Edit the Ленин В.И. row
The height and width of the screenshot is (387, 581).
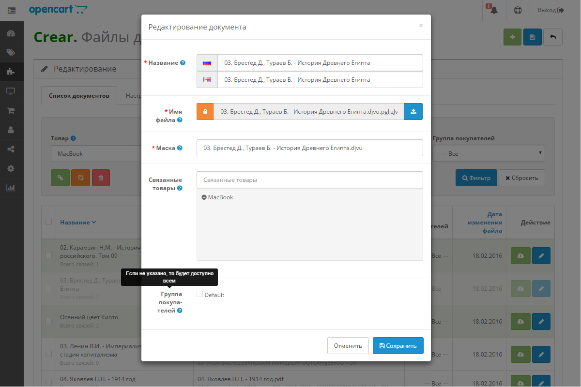click(541, 354)
